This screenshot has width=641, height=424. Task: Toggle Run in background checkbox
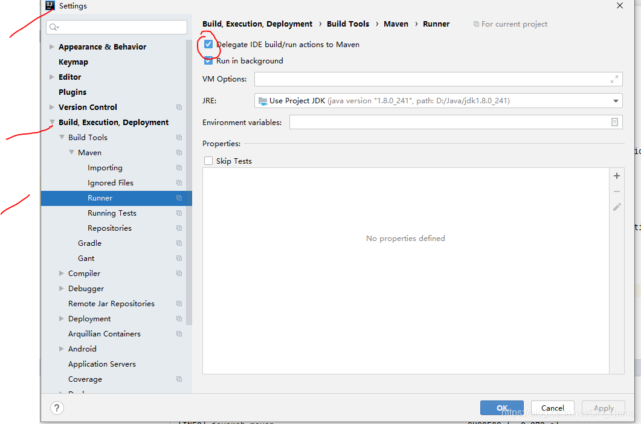[208, 60]
